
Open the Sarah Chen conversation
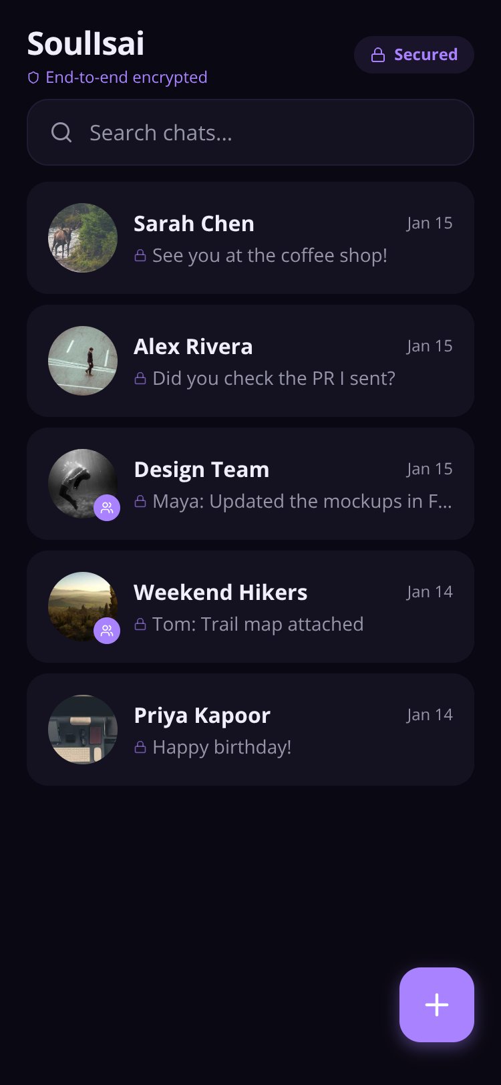click(251, 238)
